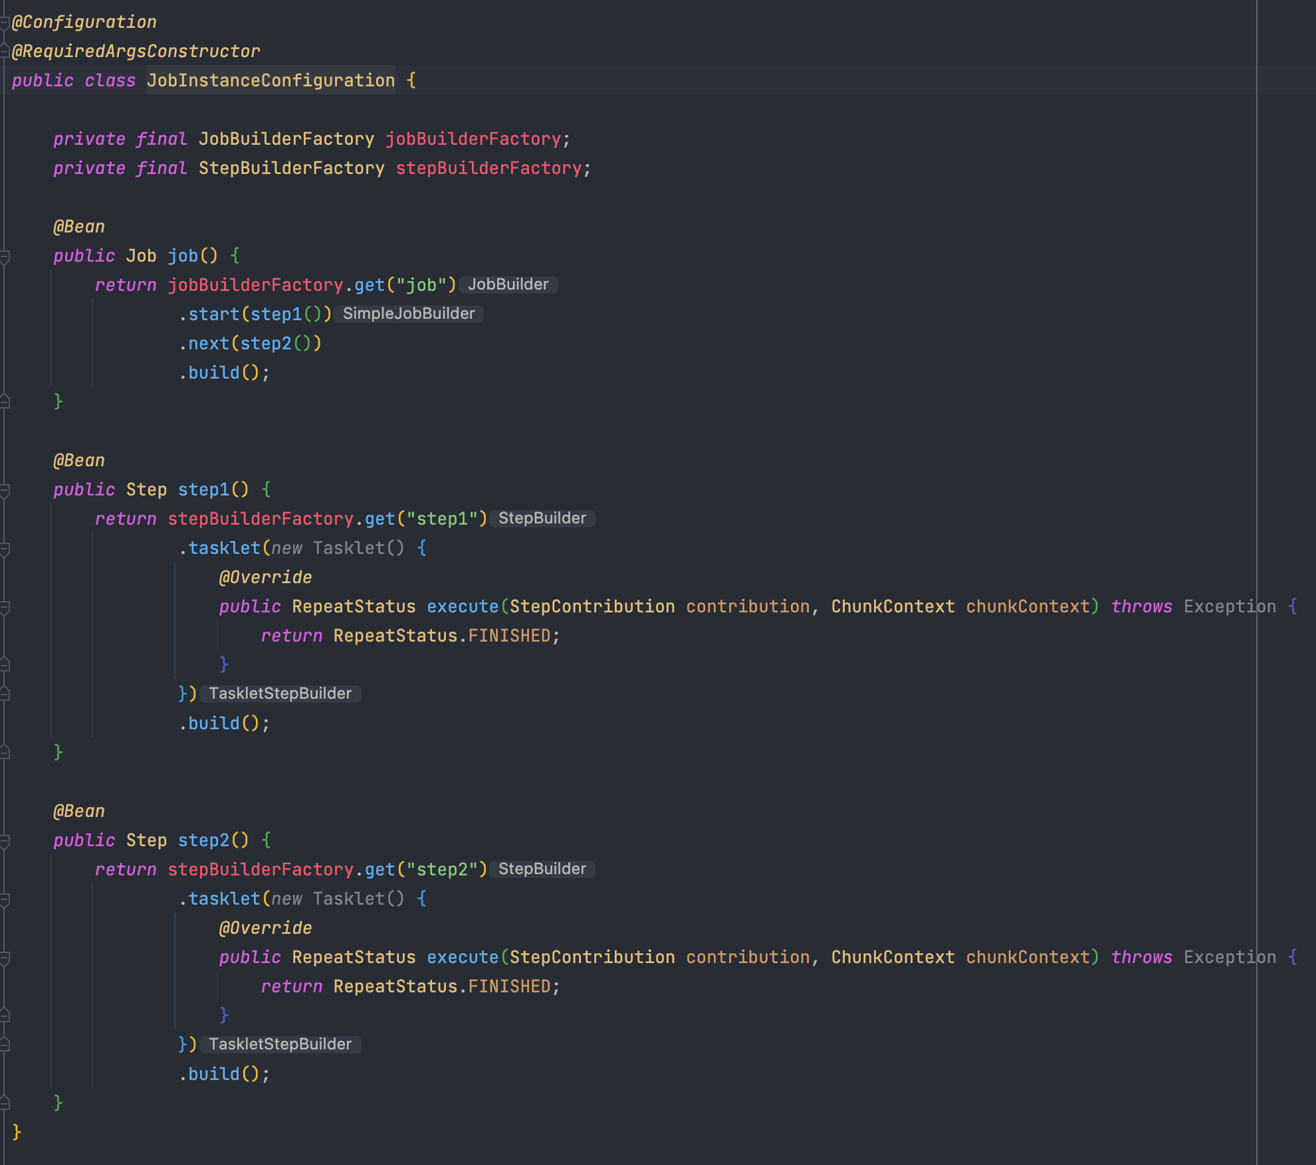The height and width of the screenshot is (1165, 1316).
Task: Click the stepBuilderFactory field declaration name
Action: pos(489,168)
